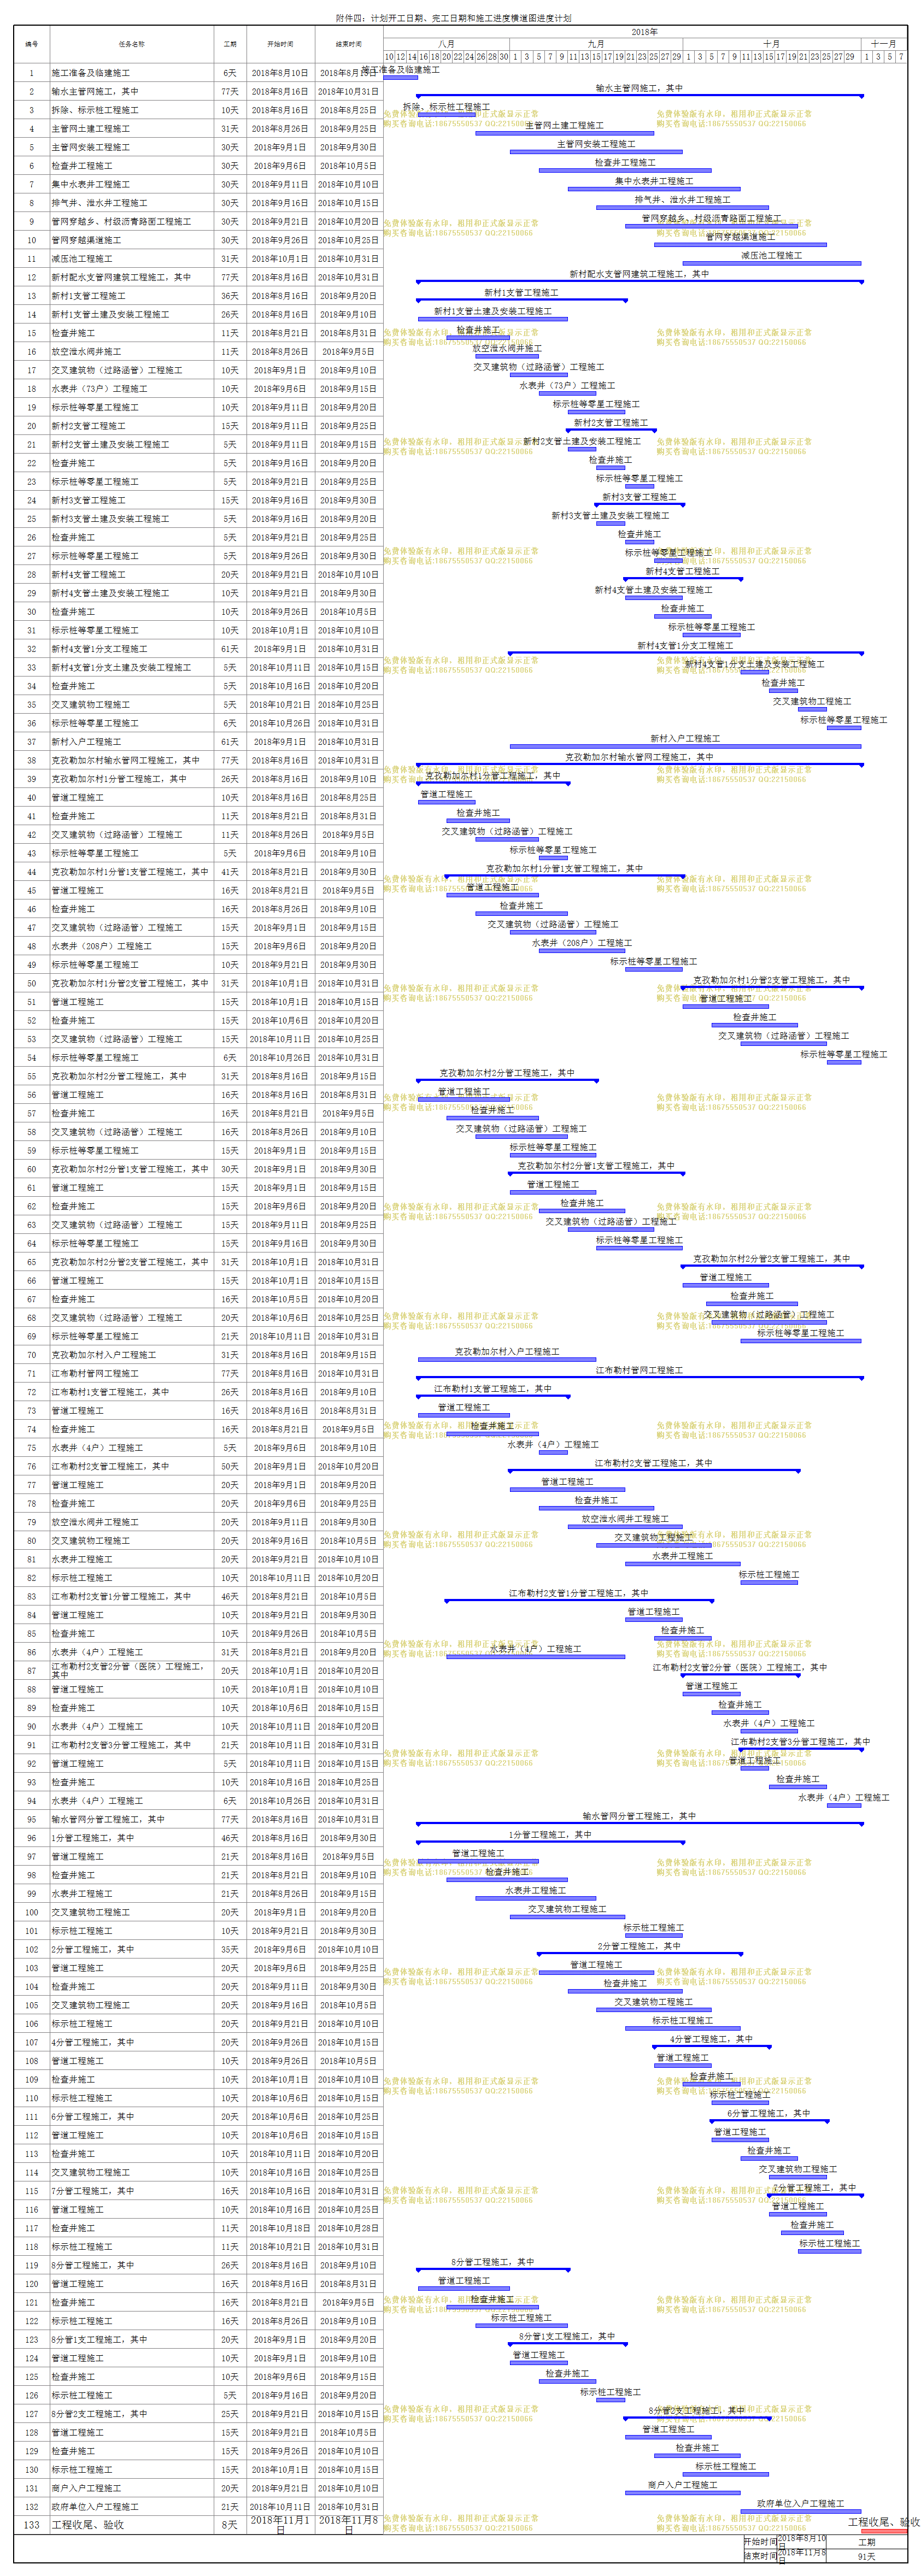Click end date 2018年10月5日 in row 6
The width and height of the screenshot is (921, 2576).
point(348,166)
